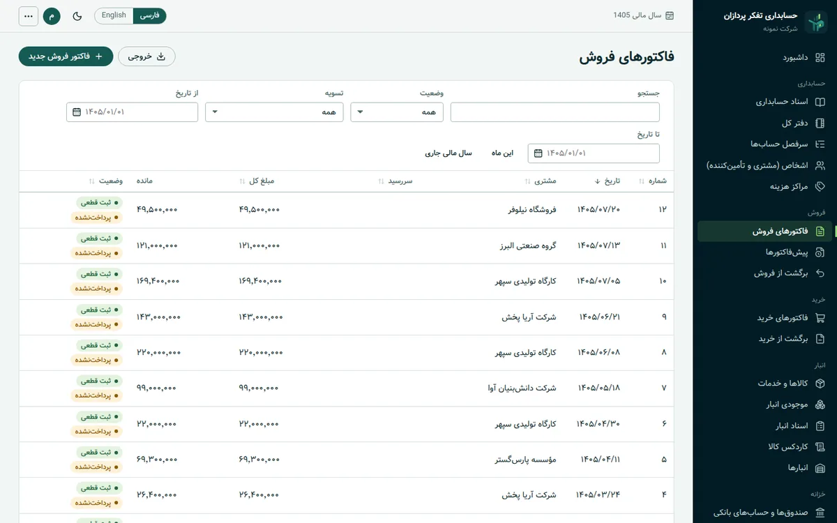Sort the table by وضعیت column header

click(x=106, y=181)
